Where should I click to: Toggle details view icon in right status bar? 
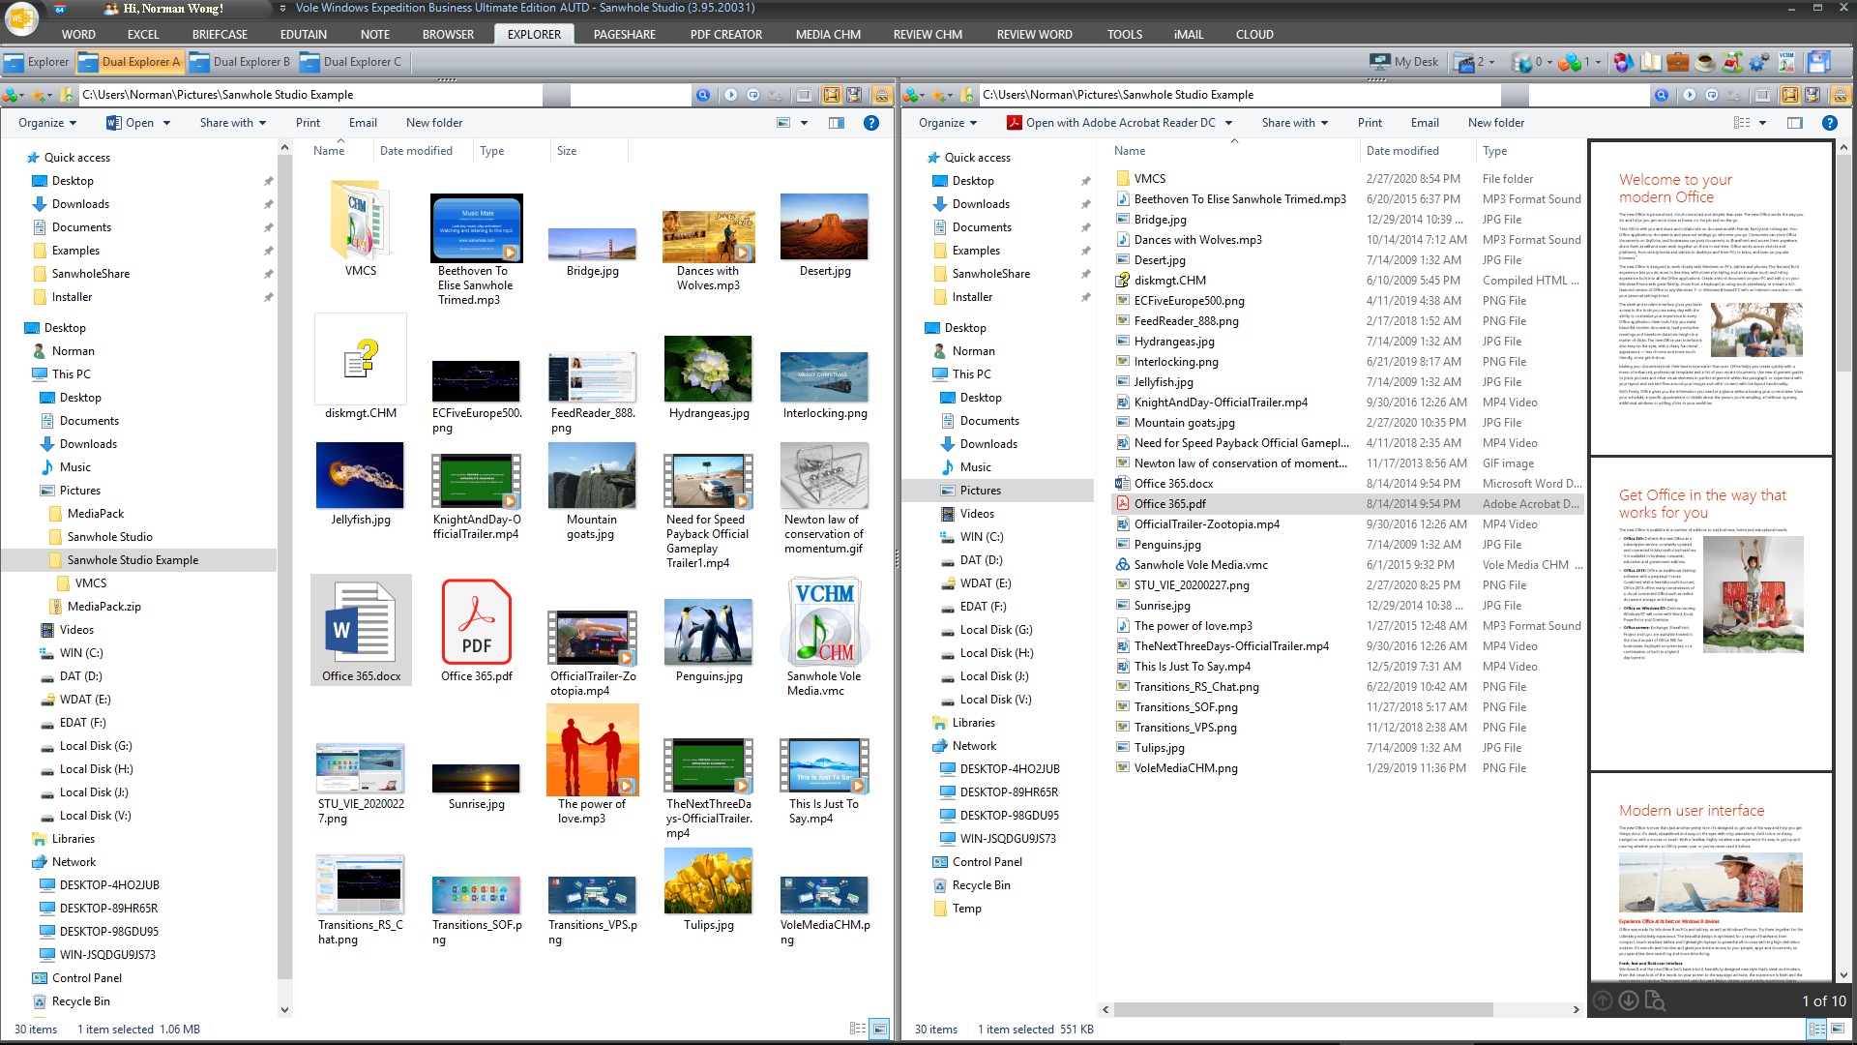pyautogui.click(x=1817, y=1029)
